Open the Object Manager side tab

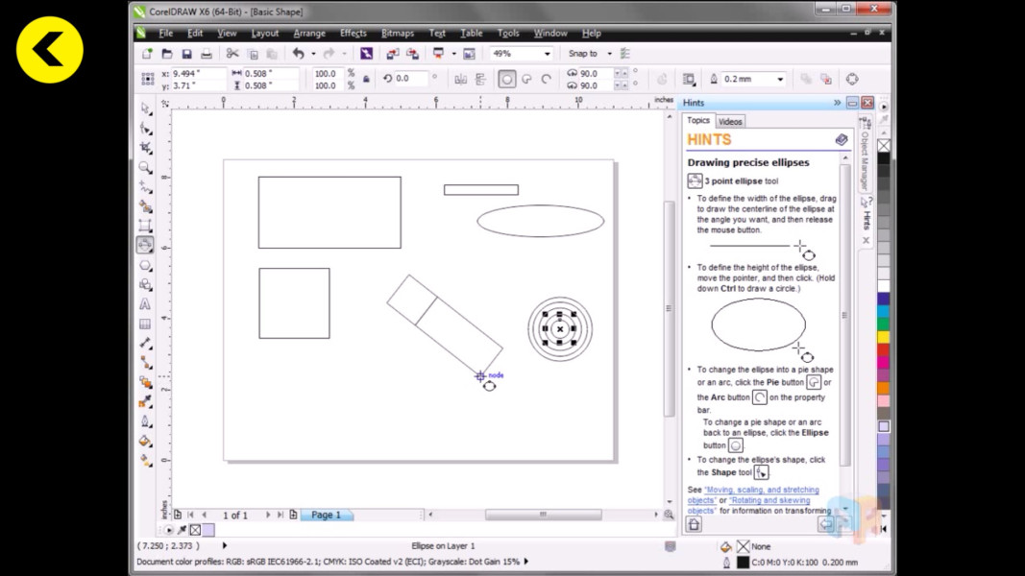(865, 155)
